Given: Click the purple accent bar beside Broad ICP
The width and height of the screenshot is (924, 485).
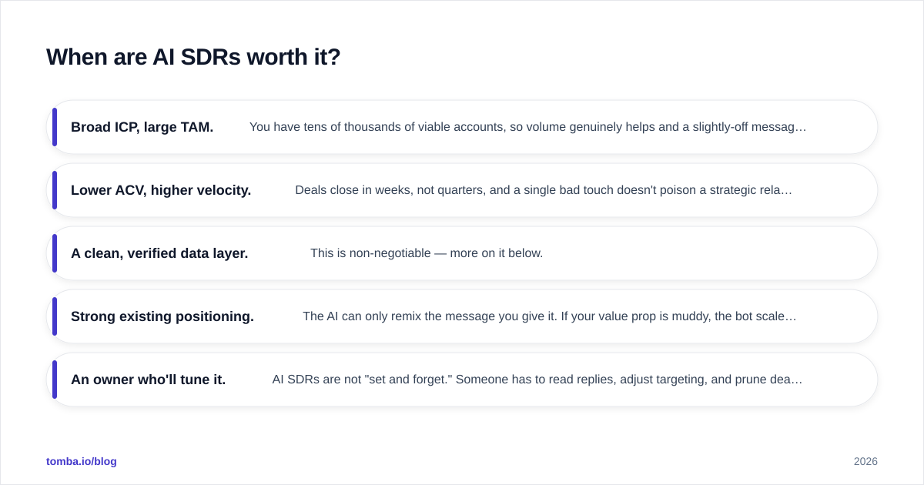Looking at the screenshot, I should tap(55, 127).
